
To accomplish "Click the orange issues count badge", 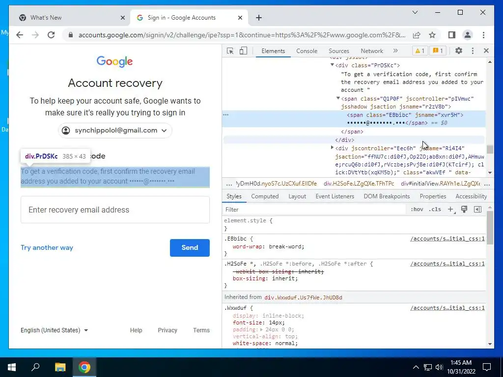I will tap(438, 51).
